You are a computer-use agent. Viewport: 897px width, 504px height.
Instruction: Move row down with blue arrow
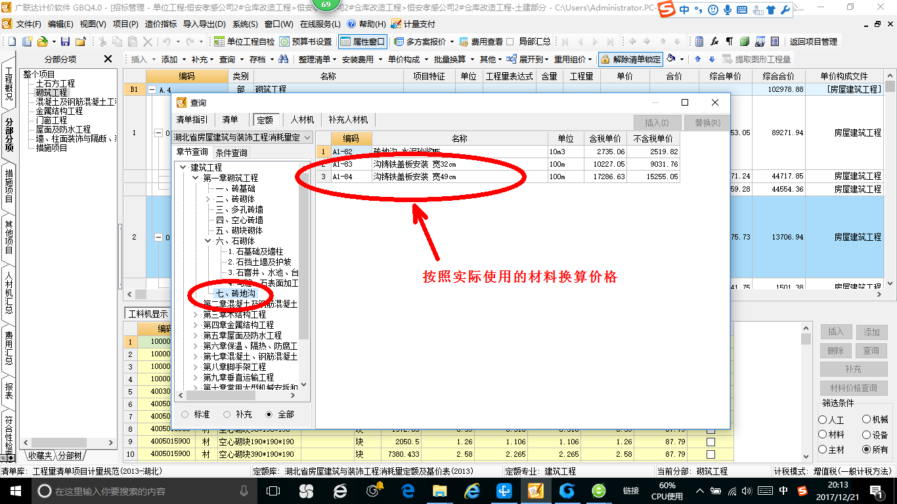pos(711,59)
